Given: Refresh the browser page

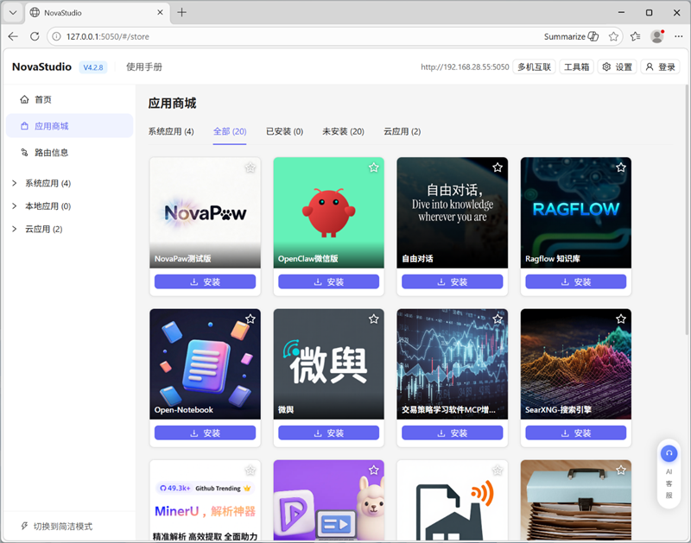Looking at the screenshot, I should coord(35,36).
